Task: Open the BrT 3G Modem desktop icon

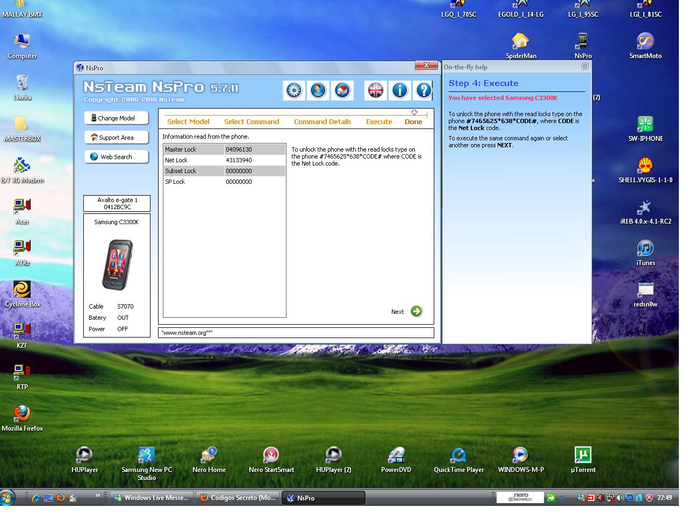Action: tap(22, 170)
